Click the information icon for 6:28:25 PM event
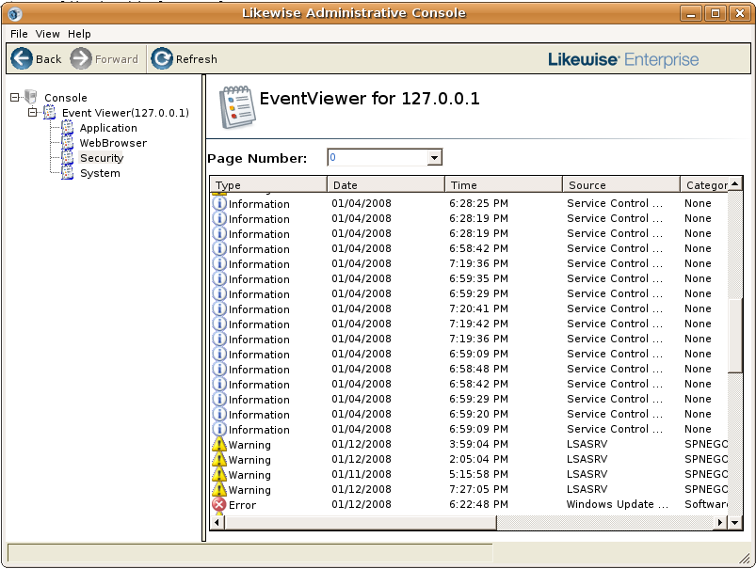This screenshot has width=756, height=569. pyautogui.click(x=219, y=203)
